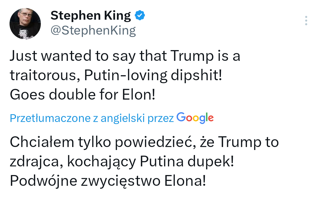Click the Google logo in translation notice
Viewport: 322px width, 198px height.
pos(195,118)
